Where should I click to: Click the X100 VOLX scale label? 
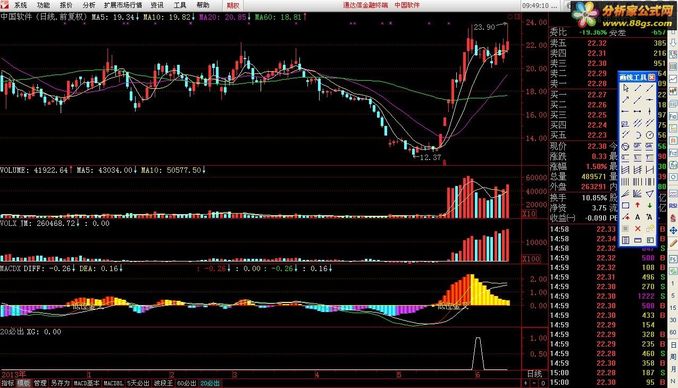coord(531,259)
